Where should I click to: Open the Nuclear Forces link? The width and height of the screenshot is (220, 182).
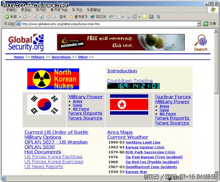[173, 97]
